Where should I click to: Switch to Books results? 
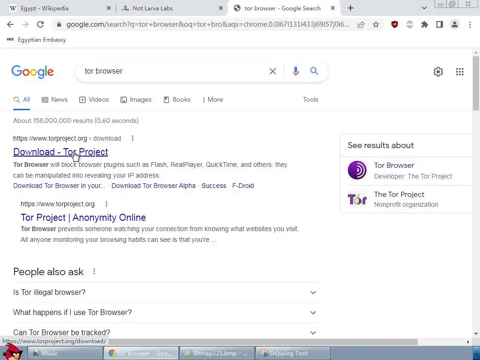(x=177, y=100)
